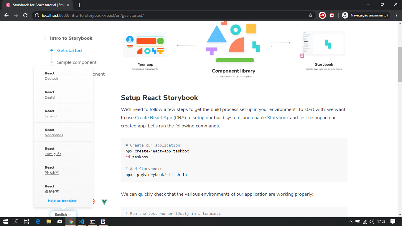Viewport: 402px width, 226px height.
Task: Go back using the browser back arrow
Action: coord(6,15)
